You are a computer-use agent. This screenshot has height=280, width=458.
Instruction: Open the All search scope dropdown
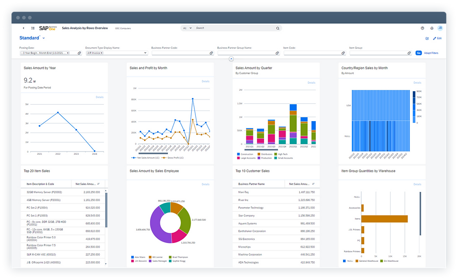coord(187,28)
